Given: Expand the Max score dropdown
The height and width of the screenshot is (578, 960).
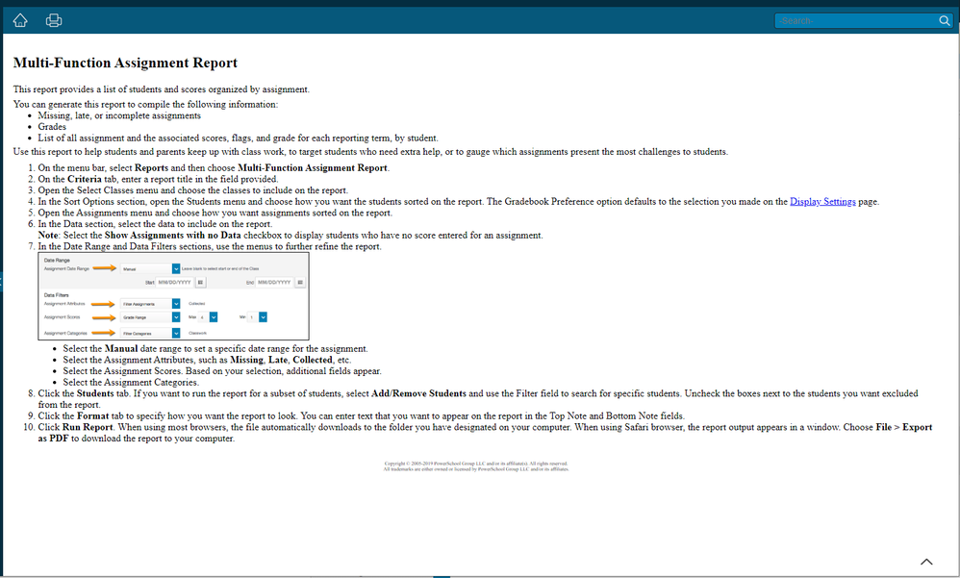Looking at the screenshot, I should pos(214,316).
